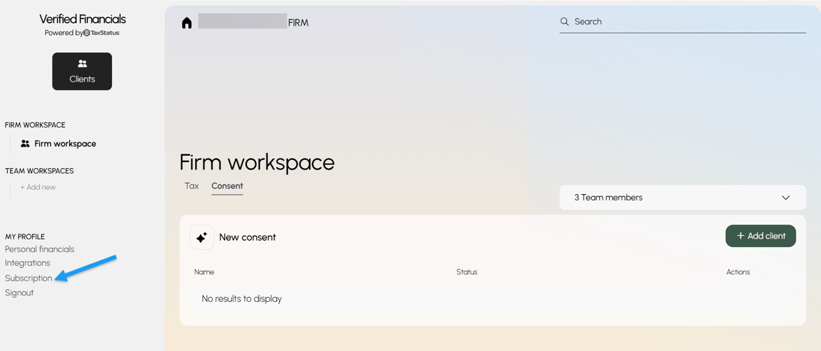Click the FIRM WORKSPACE section label
Screen dimensions: 821x351
[35, 125]
